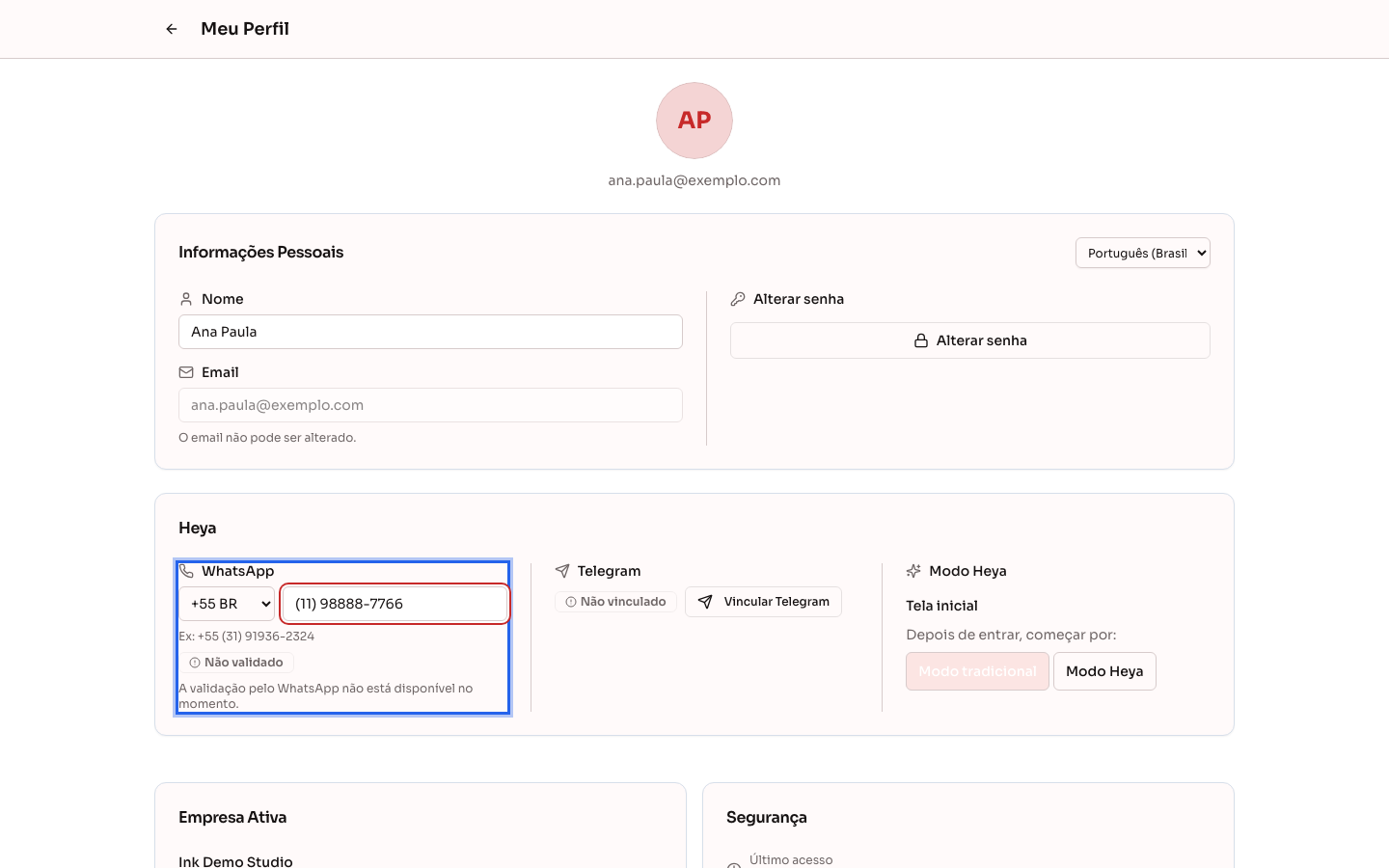Click the envelope icon beside Email
Image resolution: width=1389 pixels, height=868 pixels.
coord(186,372)
